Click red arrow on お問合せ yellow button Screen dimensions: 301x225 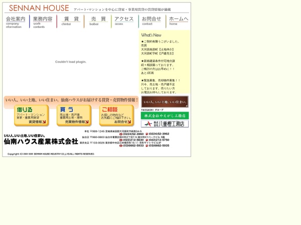click(x=129, y=122)
